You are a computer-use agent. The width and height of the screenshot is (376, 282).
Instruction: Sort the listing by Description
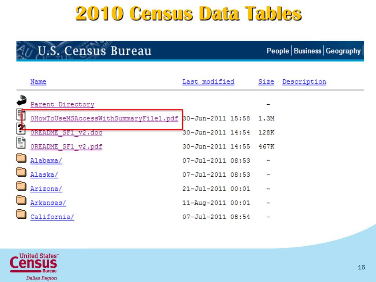tap(304, 82)
